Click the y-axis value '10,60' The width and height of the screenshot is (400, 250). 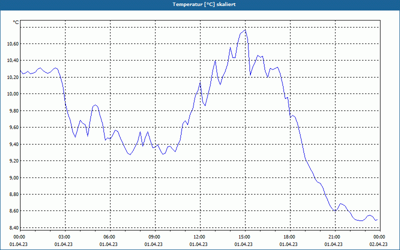click(x=13, y=44)
